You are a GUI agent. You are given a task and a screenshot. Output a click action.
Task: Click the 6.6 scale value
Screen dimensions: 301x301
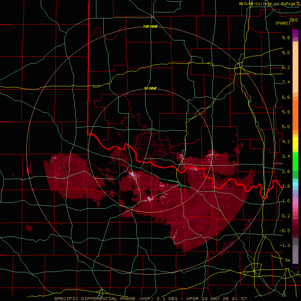[286, 97]
